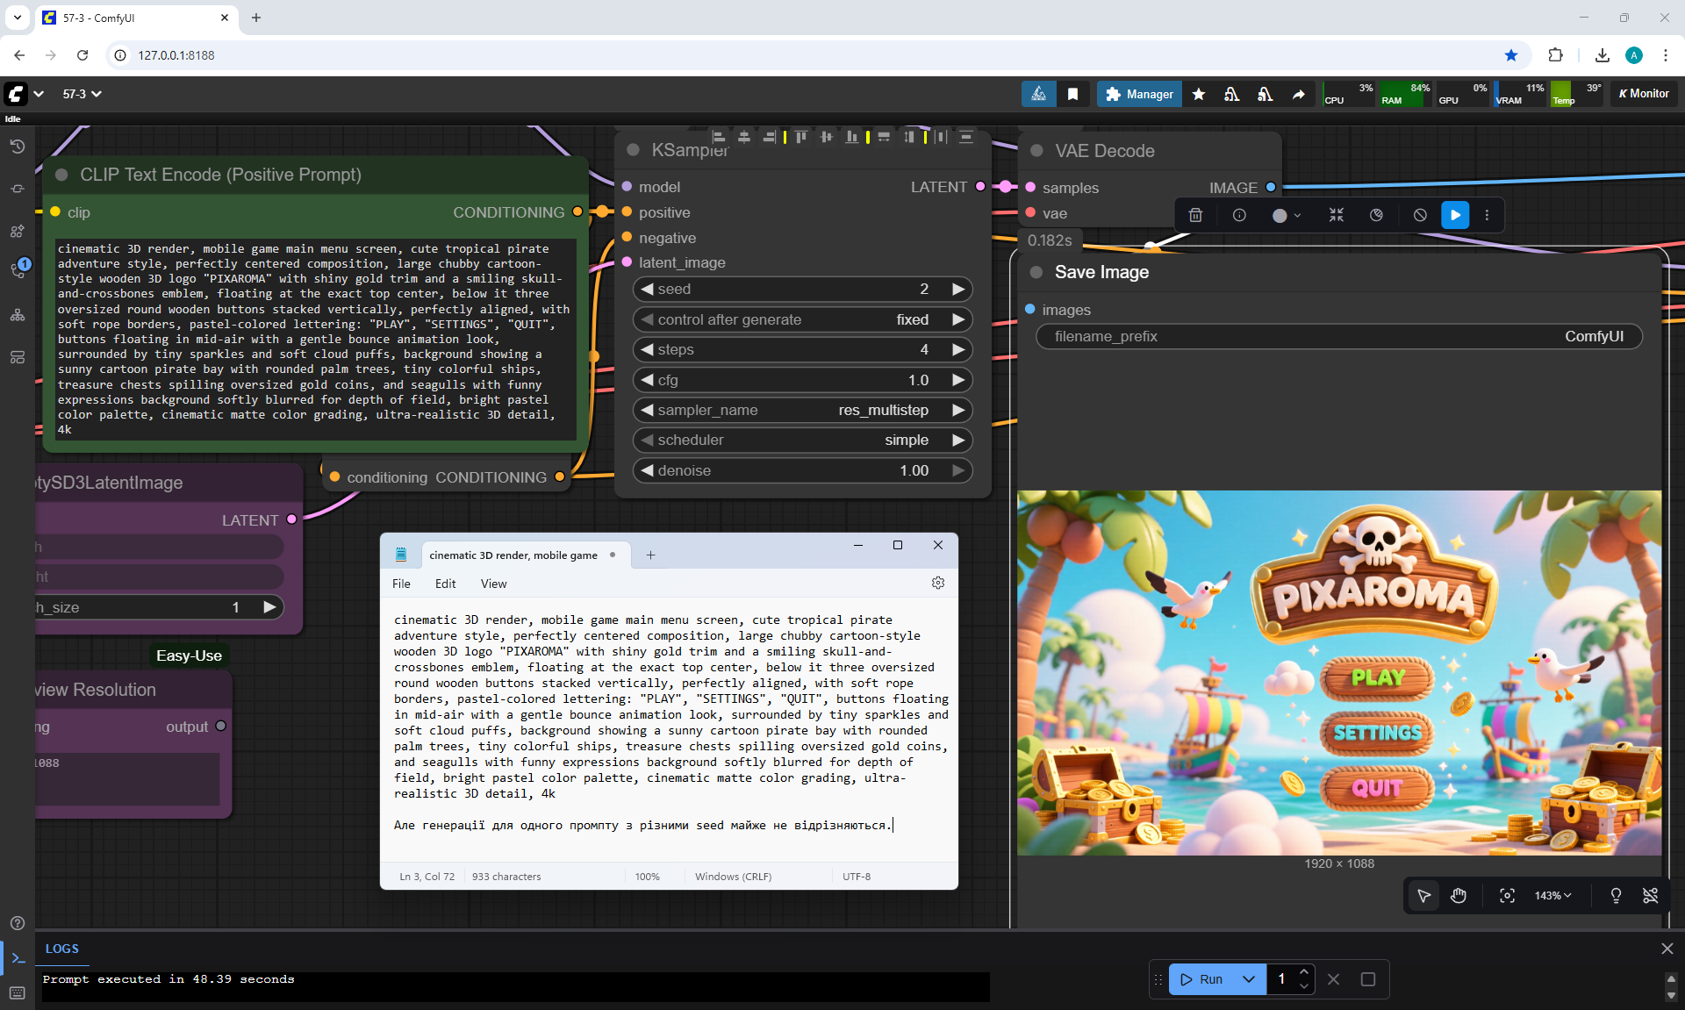Expand the Run button options arrow
The image size is (1685, 1010).
click(x=1248, y=979)
